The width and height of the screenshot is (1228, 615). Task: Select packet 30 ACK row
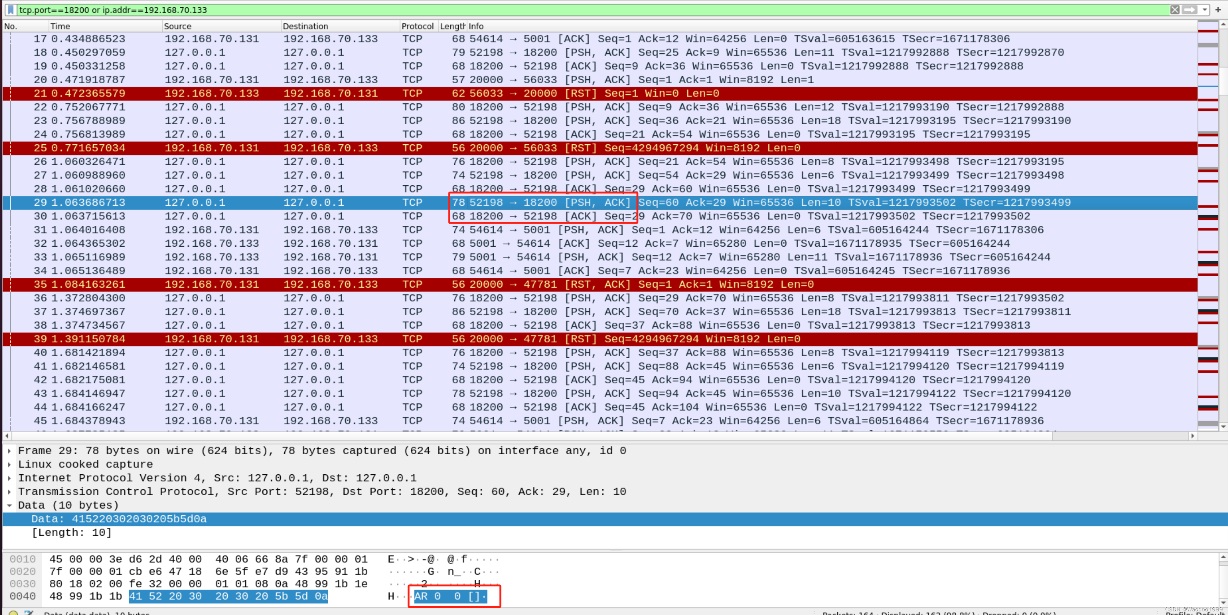[x=600, y=216]
